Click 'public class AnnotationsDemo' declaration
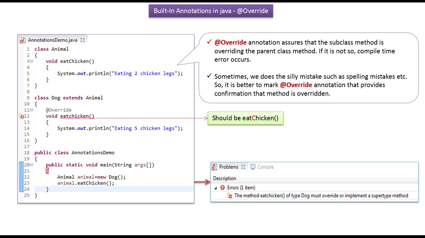Image resolution: width=425 pixels, height=238 pixels. pyautogui.click(x=74, y=153)
